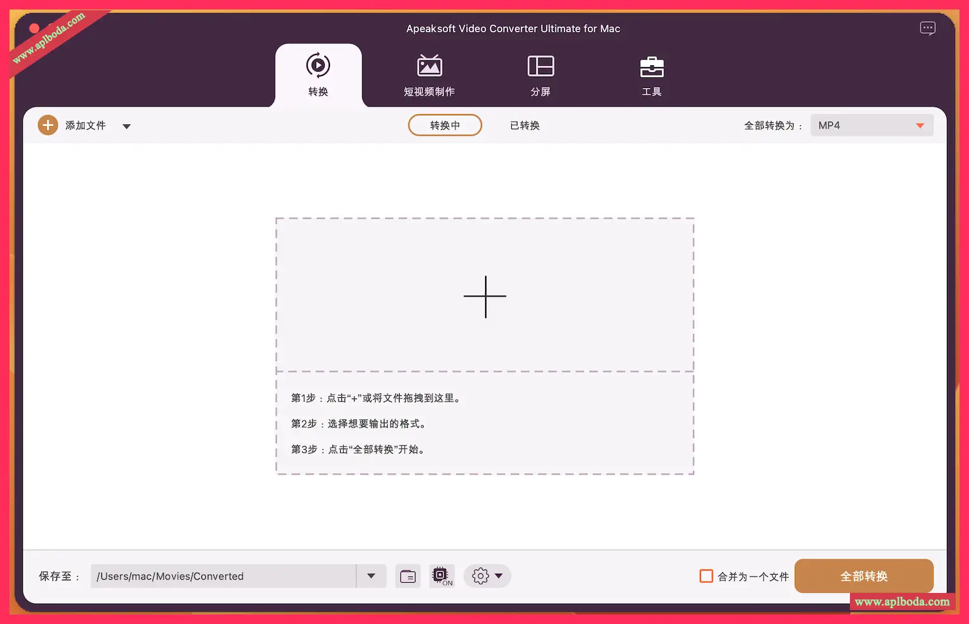Open the feedback chat bubble icon
Image resolution: width=969 pixels, height=624 pixels.
click(x=927, y=29)
